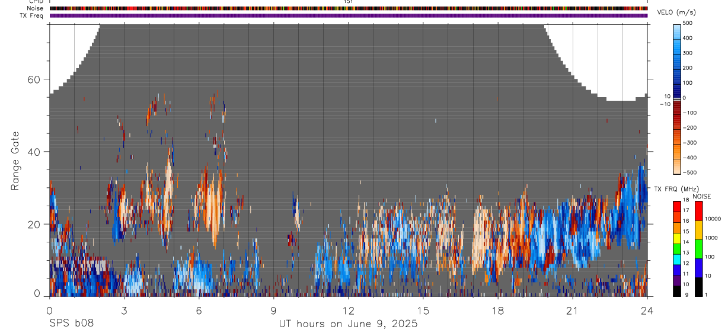Screen dimensions: 728x336
Task: Click the TX frequency scale value 14
Action: 686,243
